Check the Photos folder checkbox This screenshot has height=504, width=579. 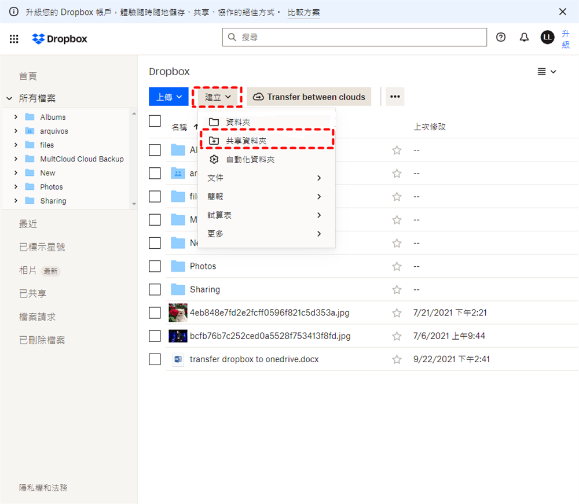(155, 266)
